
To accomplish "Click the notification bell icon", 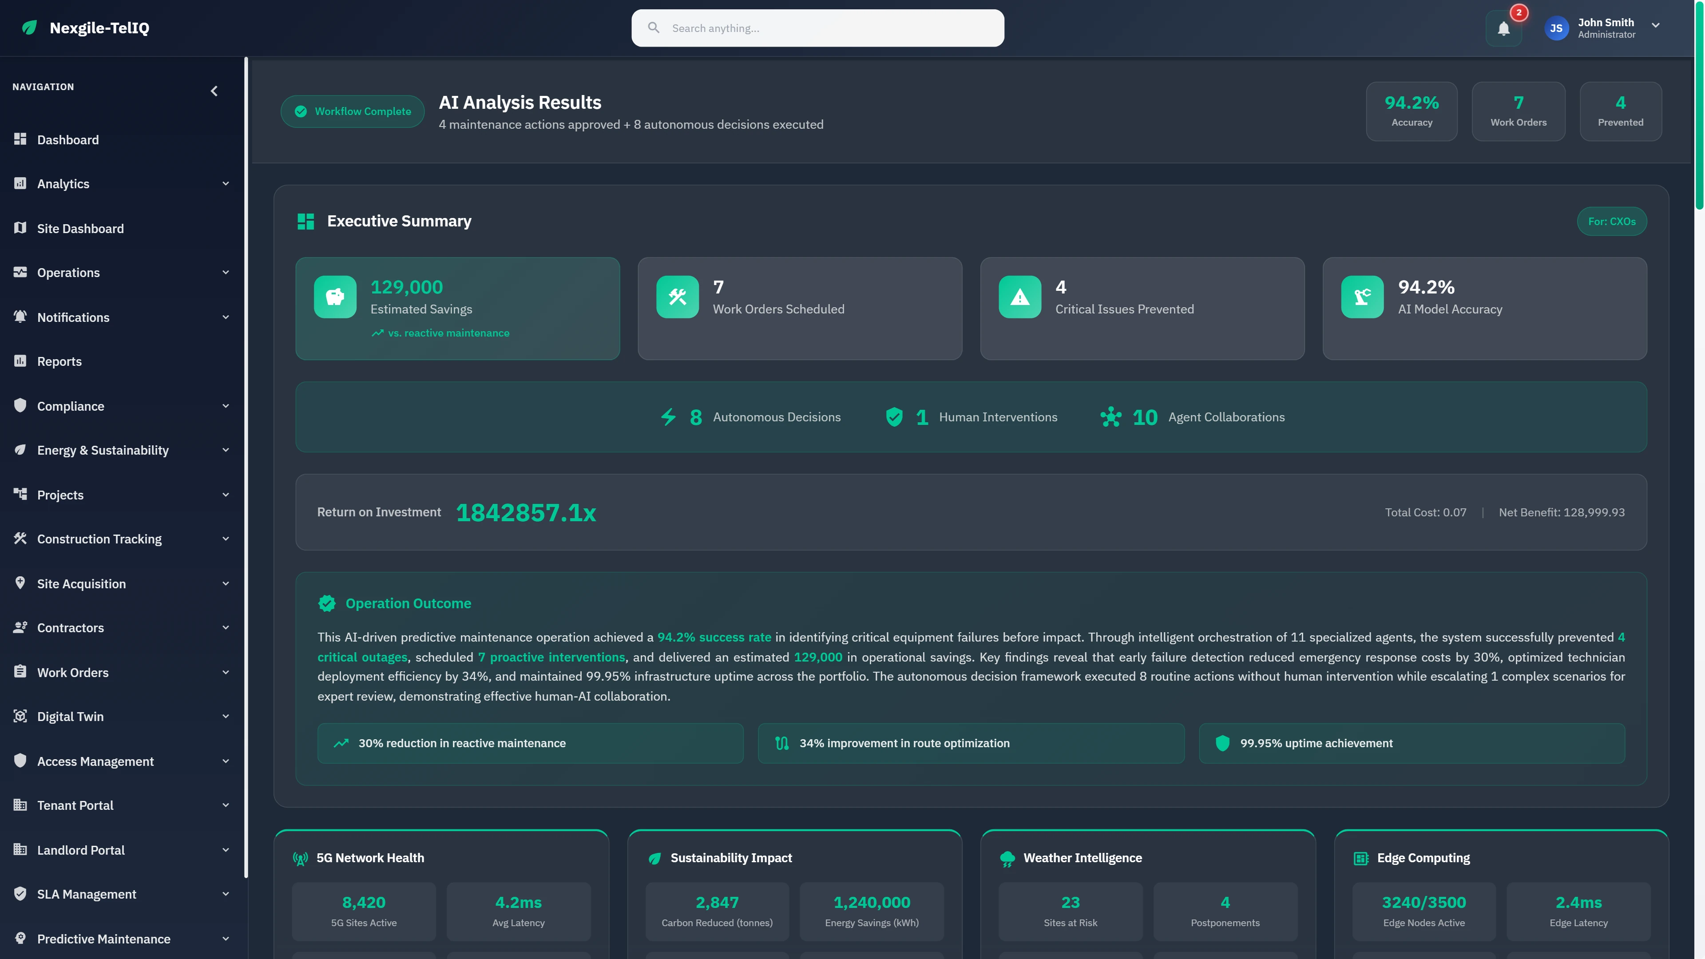I will pos(1503,28).
